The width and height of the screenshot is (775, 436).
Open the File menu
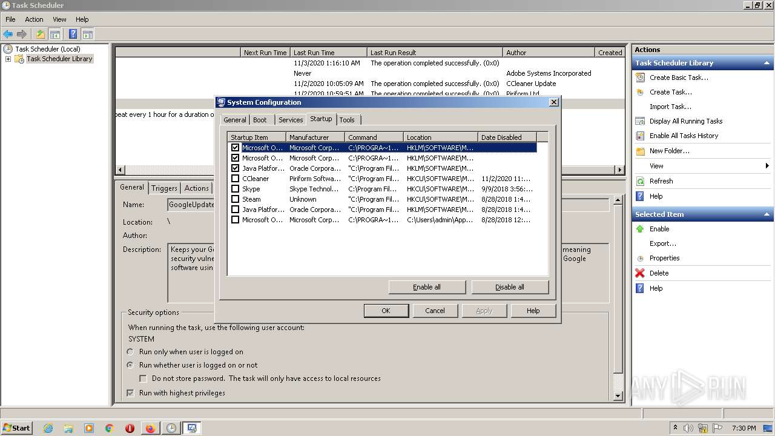[x=10, y=19]
